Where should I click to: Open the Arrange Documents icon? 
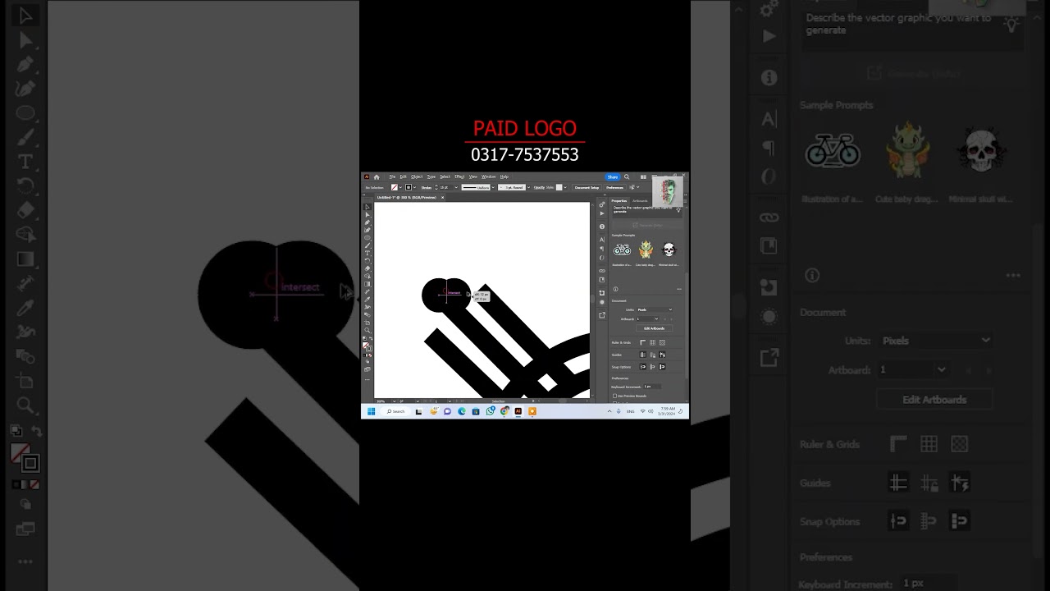click(643, 177)
